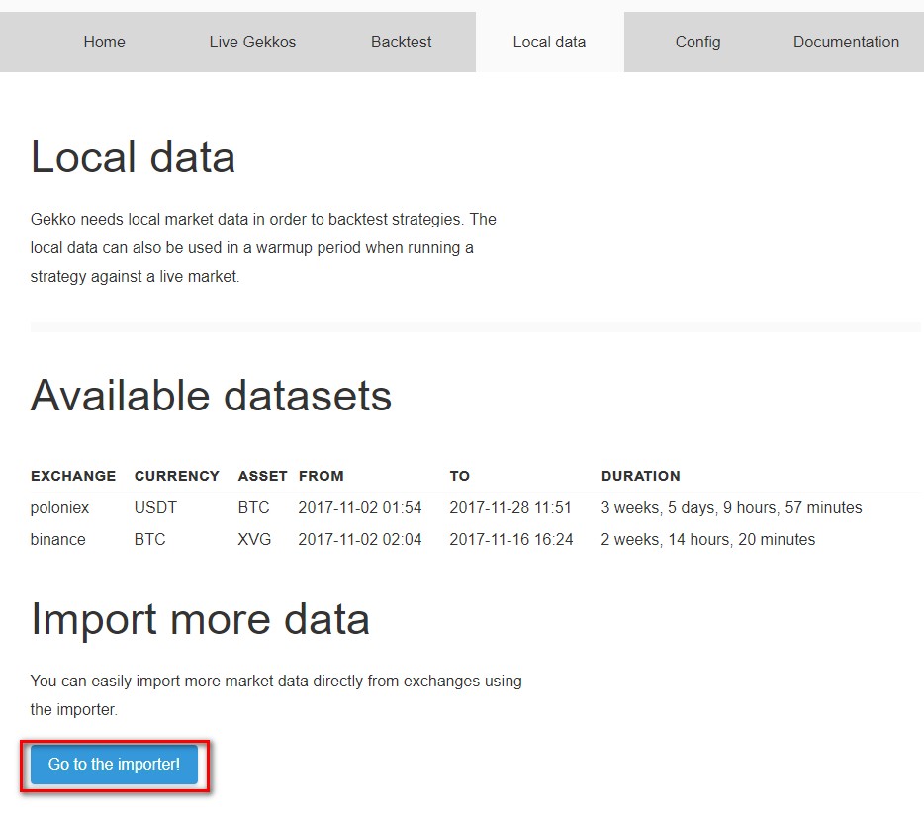This screenshot has width=924, height=818.
Task: Click the CURRENCY column header
Action: click(177, 476)
